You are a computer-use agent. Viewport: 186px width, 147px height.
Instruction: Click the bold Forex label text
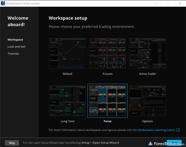[x=108, y=121]
